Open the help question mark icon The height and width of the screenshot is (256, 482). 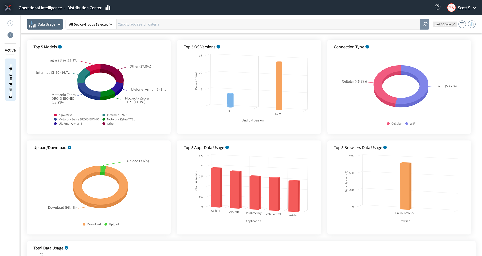(x=438, y=7)
